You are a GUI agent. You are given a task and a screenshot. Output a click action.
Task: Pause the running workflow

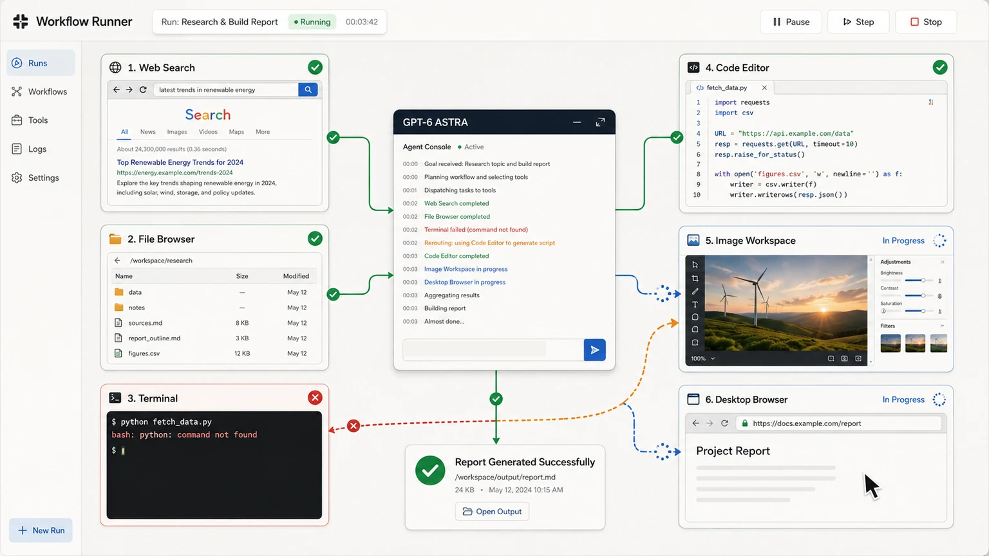[x=791, y=22]
